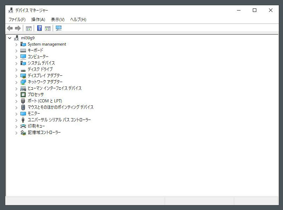Viewport: 283px width, 210px height.
Task: Select the 記憶域コントローラー label
Action: (x=44, y=133)
